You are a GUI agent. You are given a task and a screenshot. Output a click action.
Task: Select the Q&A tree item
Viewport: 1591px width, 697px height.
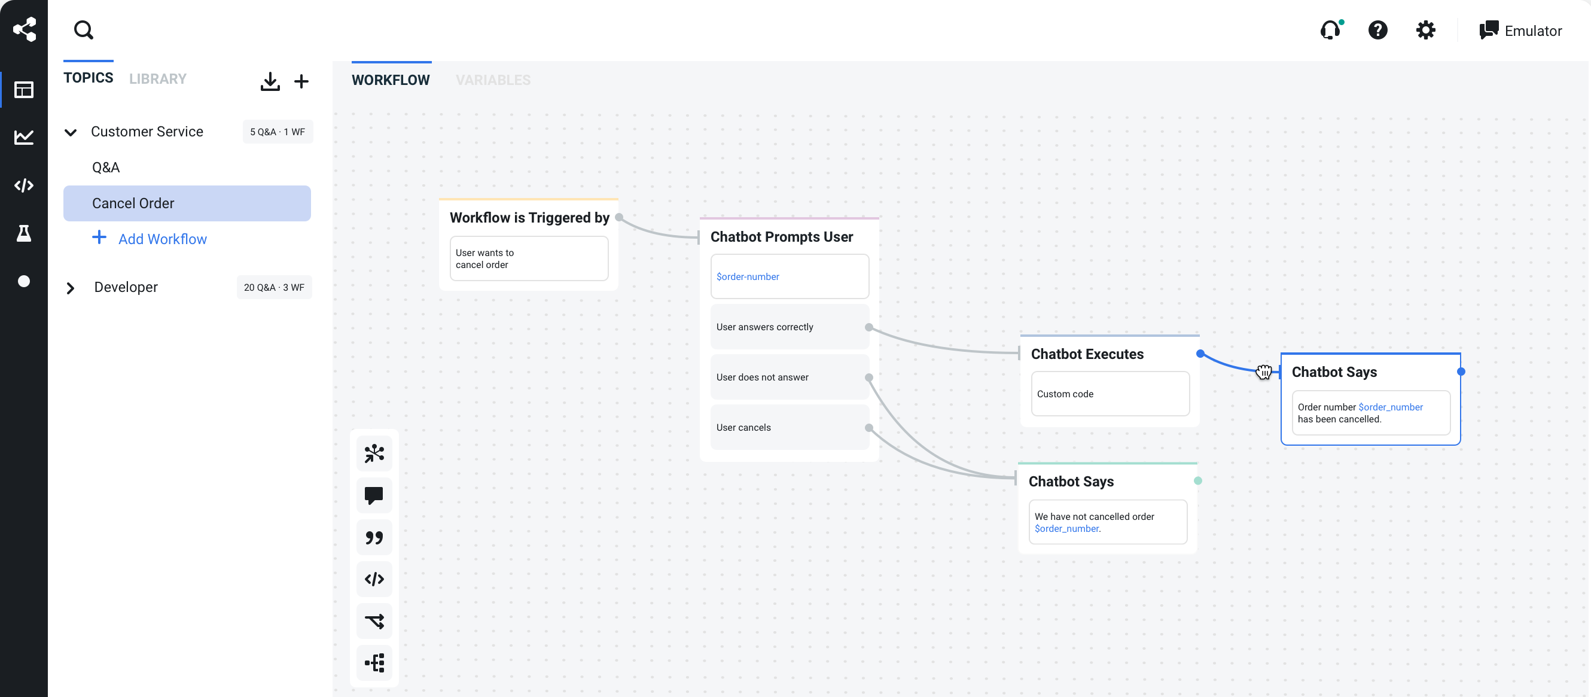point(106,168)
